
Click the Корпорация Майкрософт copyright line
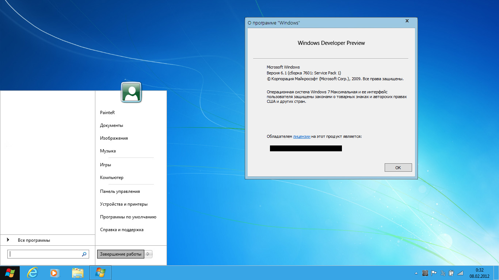(335, 79)
